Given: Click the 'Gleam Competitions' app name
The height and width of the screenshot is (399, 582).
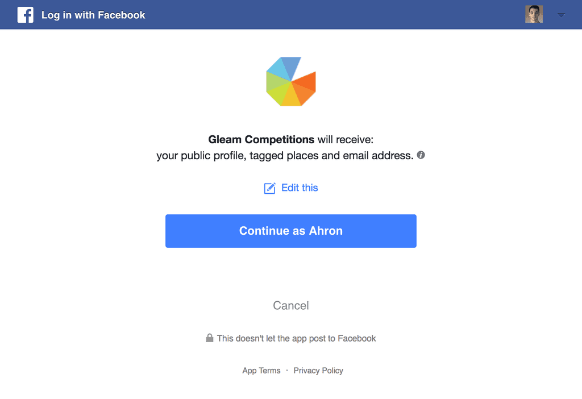Looking at the screenshot, I should [x=261, y=139].
